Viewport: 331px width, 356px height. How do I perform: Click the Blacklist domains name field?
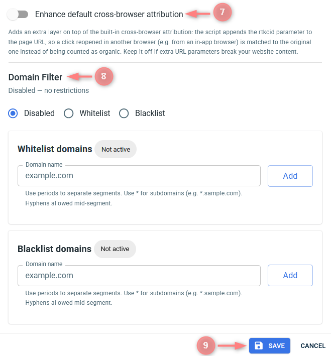[139, 275]
